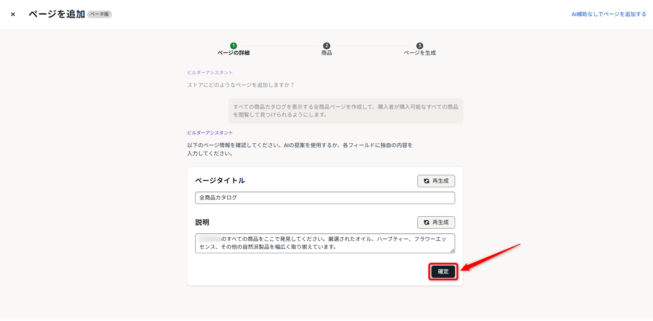The image size is (653, 321).
Task: Click the ストアにどのようなページ question text
Action: (240, 85)
